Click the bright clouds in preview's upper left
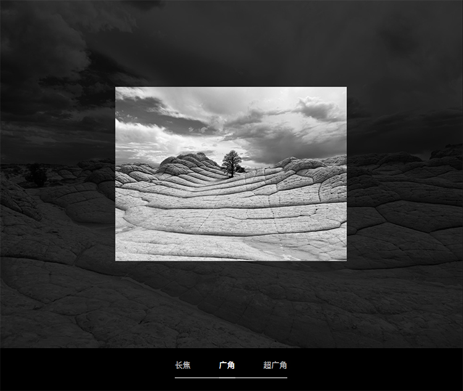The height and width of the screenshot is (391, 463). pos(142,133)
